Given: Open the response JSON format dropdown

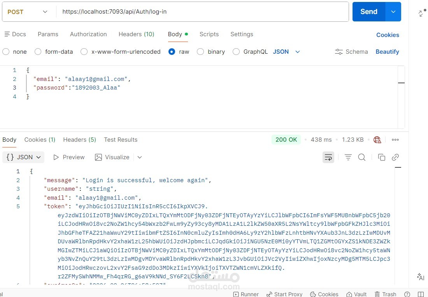Looking at the screenshot, I should point(23,157).
